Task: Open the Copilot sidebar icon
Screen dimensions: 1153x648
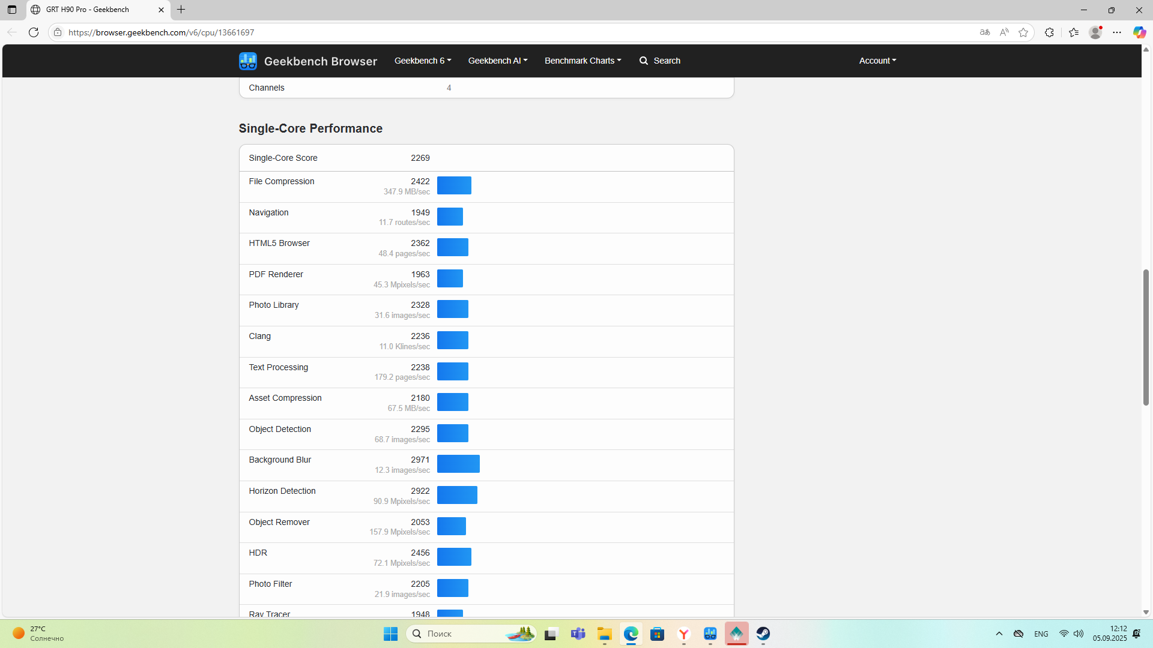Action: pos(1139,32)
